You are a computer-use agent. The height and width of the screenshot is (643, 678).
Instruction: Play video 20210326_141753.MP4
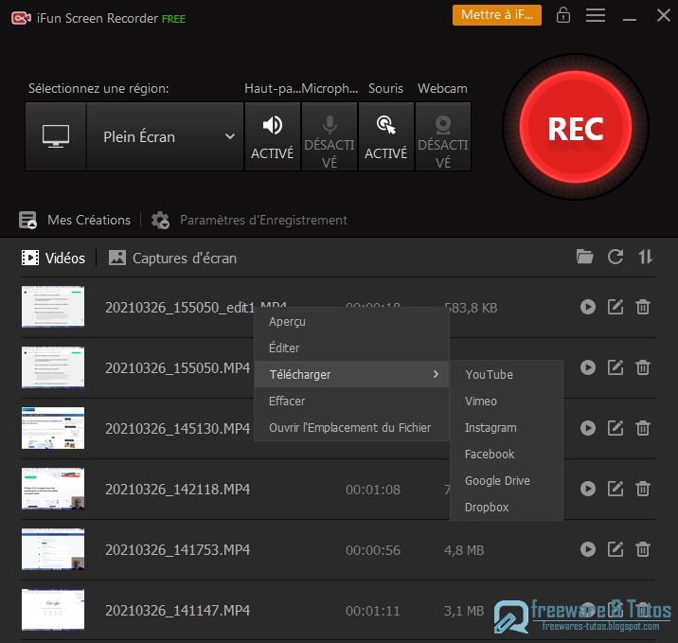tap(588, 549)
